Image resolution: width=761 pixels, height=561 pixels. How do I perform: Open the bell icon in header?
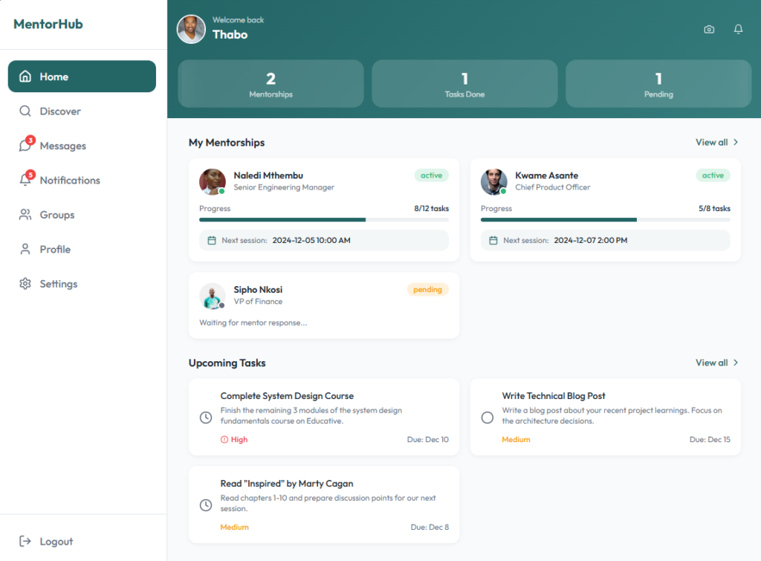pyautogui.click(x=738, y=30)
